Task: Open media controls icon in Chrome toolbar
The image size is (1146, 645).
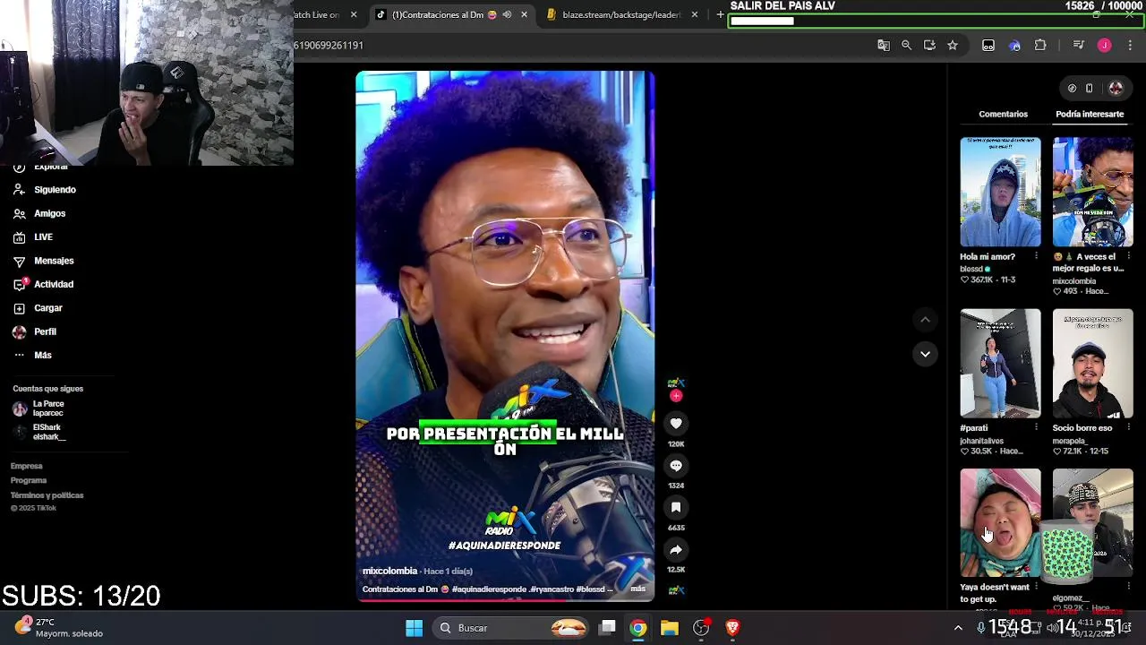Action: point(1079,45)
